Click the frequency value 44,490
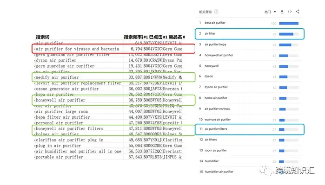 135,117
